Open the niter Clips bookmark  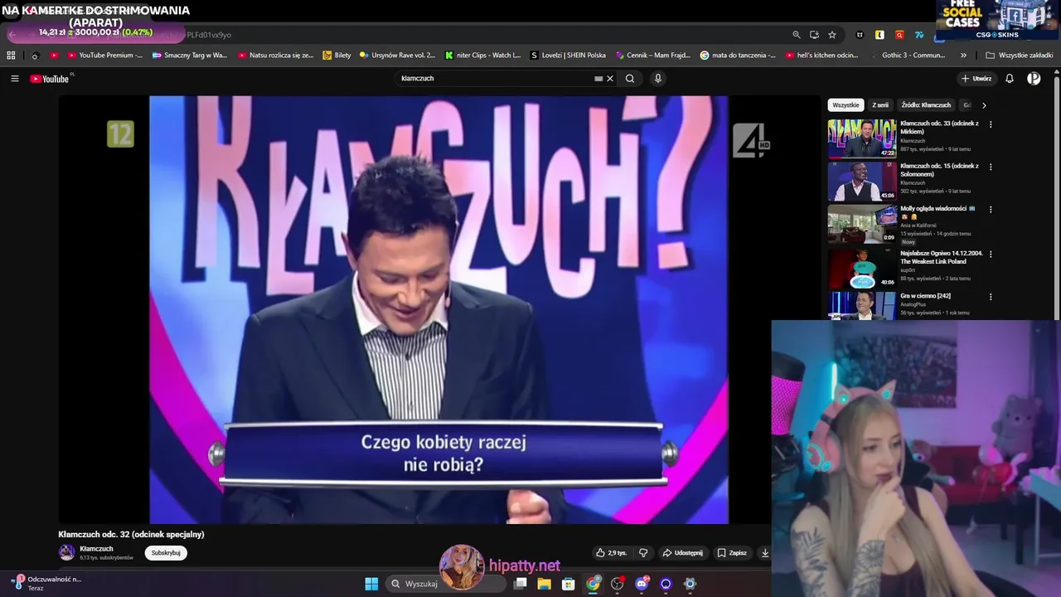click(x=483, y=56)
